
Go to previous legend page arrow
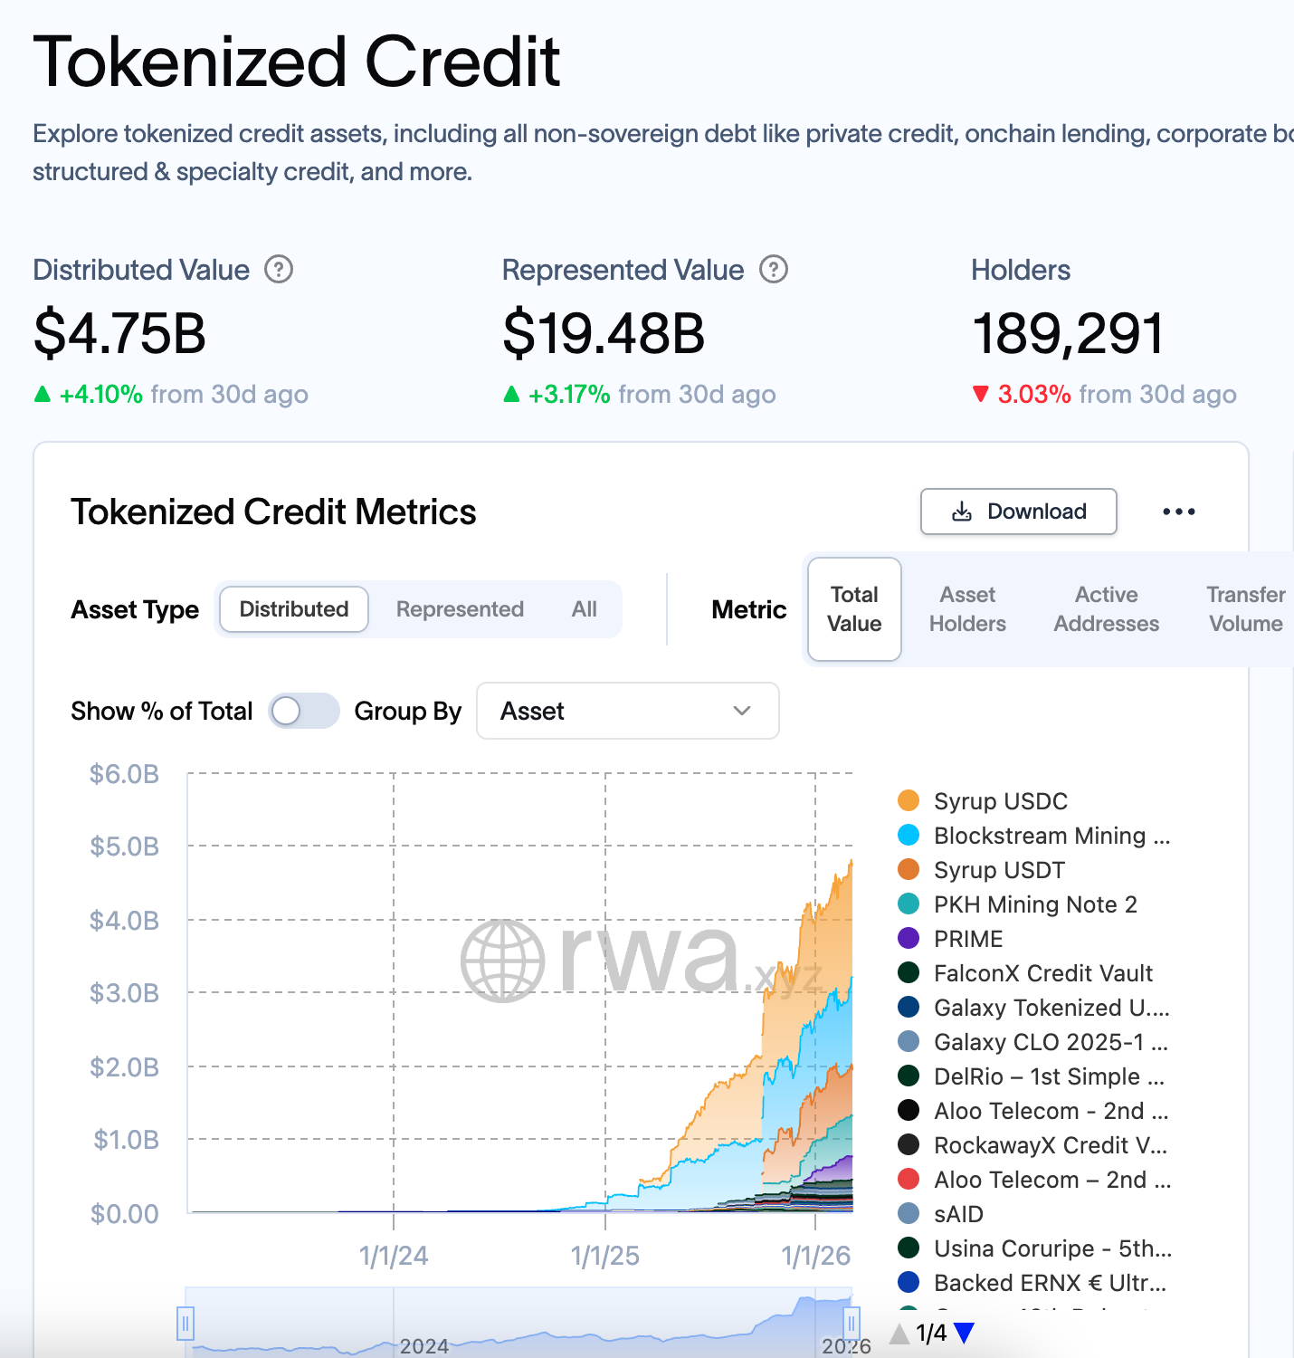(x=899, y=1333)
